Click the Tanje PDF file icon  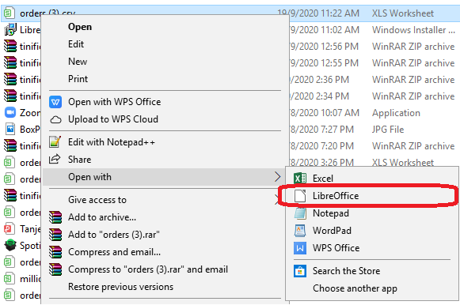[x=9, y=229]
